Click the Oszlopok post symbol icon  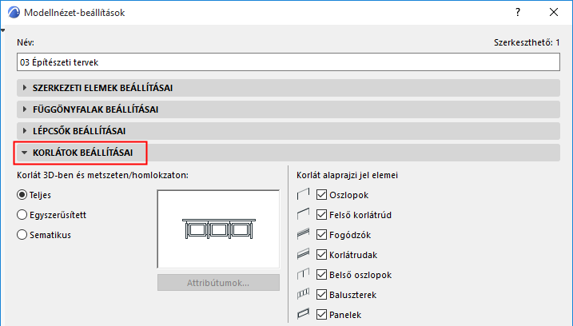coord(304,194)
